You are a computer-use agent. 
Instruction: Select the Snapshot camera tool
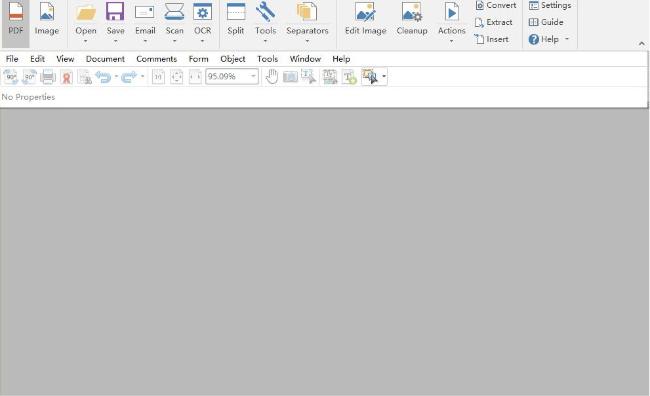pos(290,77)
